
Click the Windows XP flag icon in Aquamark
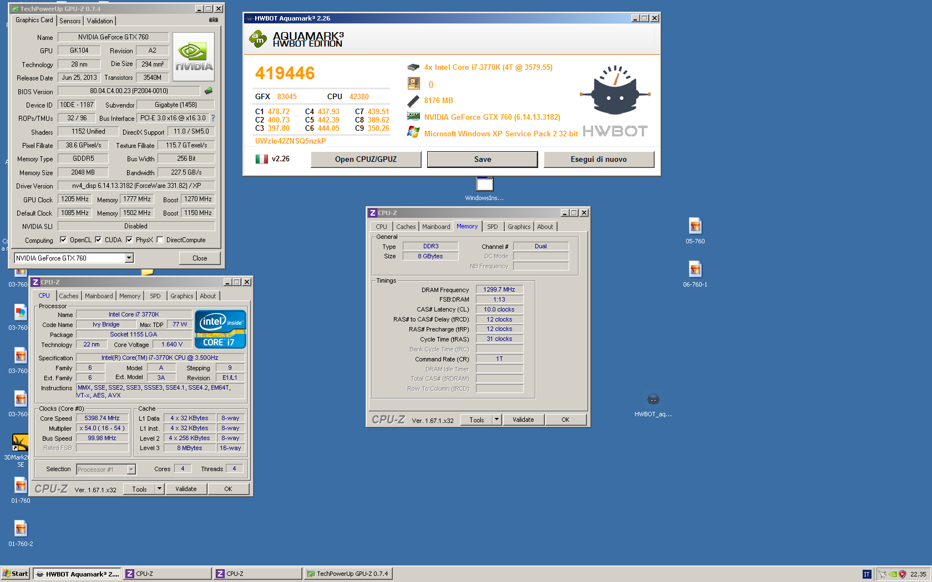(x=413, y=132)
